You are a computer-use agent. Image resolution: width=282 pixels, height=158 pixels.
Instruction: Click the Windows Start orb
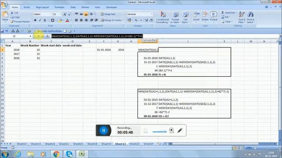(5, 154)
